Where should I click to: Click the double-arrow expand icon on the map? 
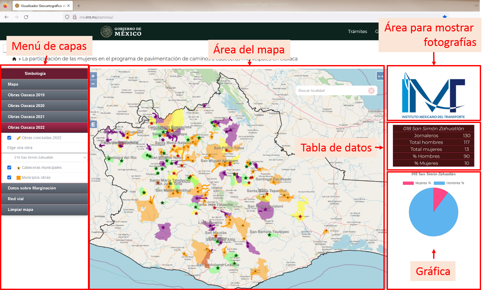point(380,76)
